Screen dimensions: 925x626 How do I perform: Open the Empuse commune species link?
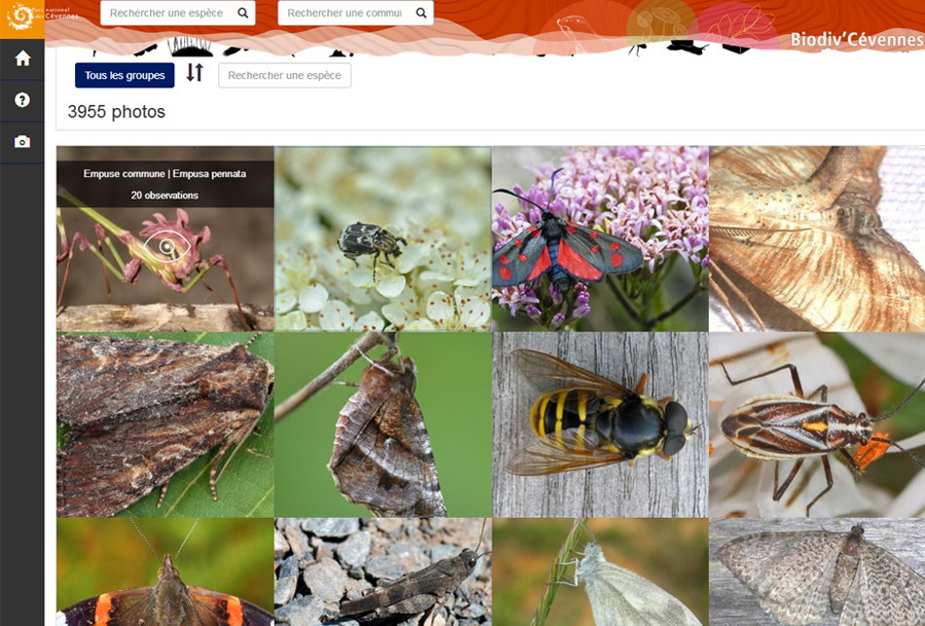(165, 173)
